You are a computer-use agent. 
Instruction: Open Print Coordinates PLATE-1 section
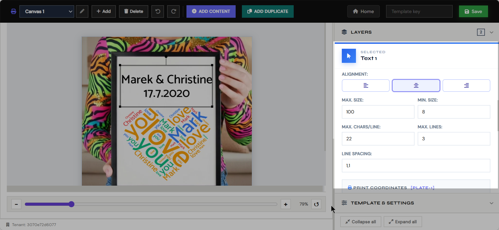coord(416,186)
